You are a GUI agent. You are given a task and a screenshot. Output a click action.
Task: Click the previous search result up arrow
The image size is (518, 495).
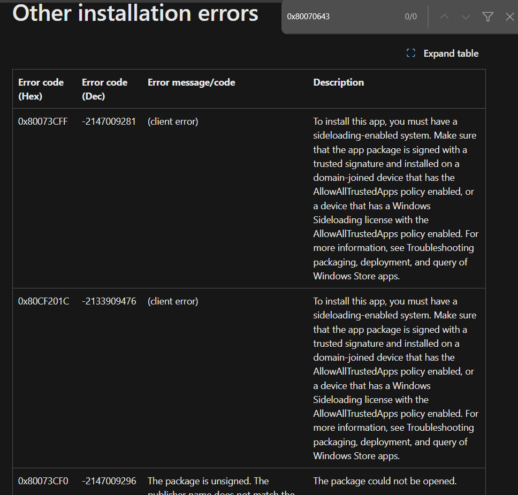(x=444, y=17)
